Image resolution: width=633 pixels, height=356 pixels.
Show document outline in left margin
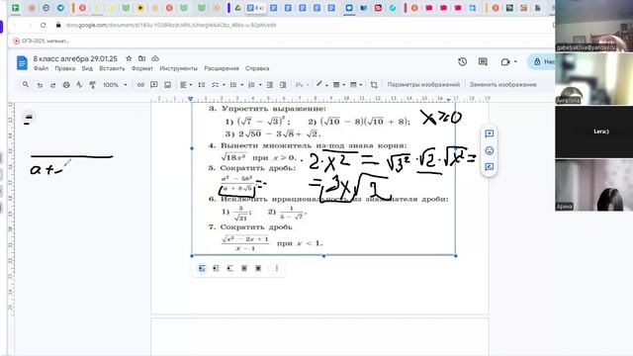29,118
